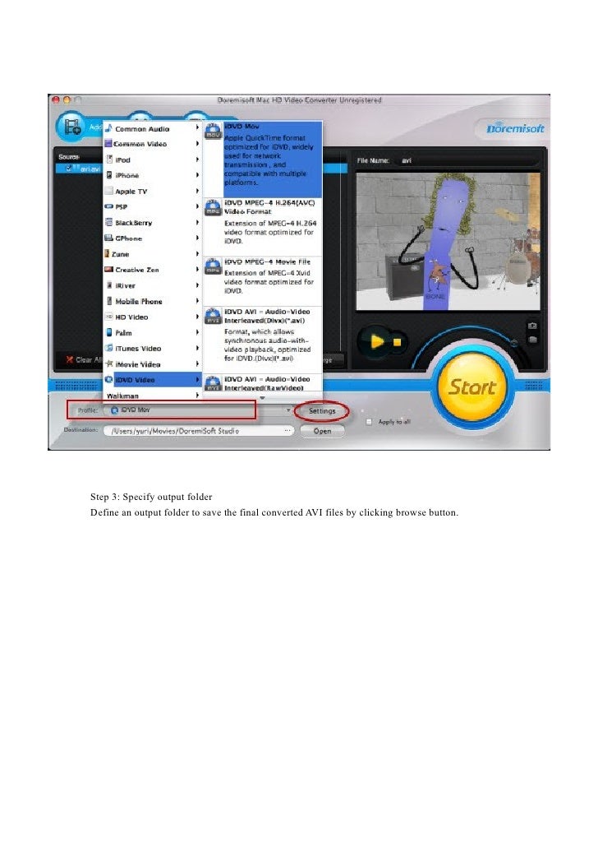598x847 pixels.
Task: Click the yellow Start button
Action: click(x=472, y=387)
